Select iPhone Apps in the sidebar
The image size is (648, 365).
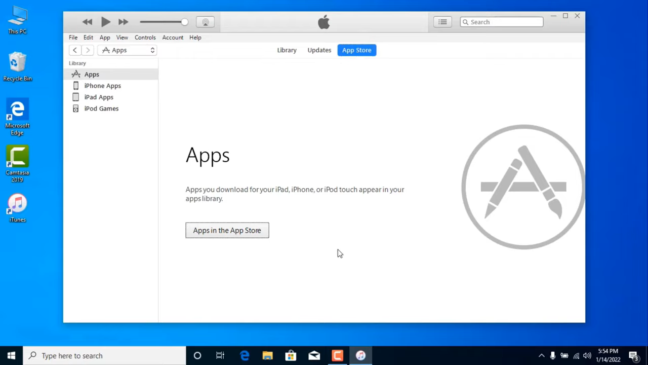(103, 85)
